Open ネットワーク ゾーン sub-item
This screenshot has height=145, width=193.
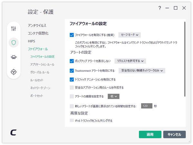click(x=40, y=88)
